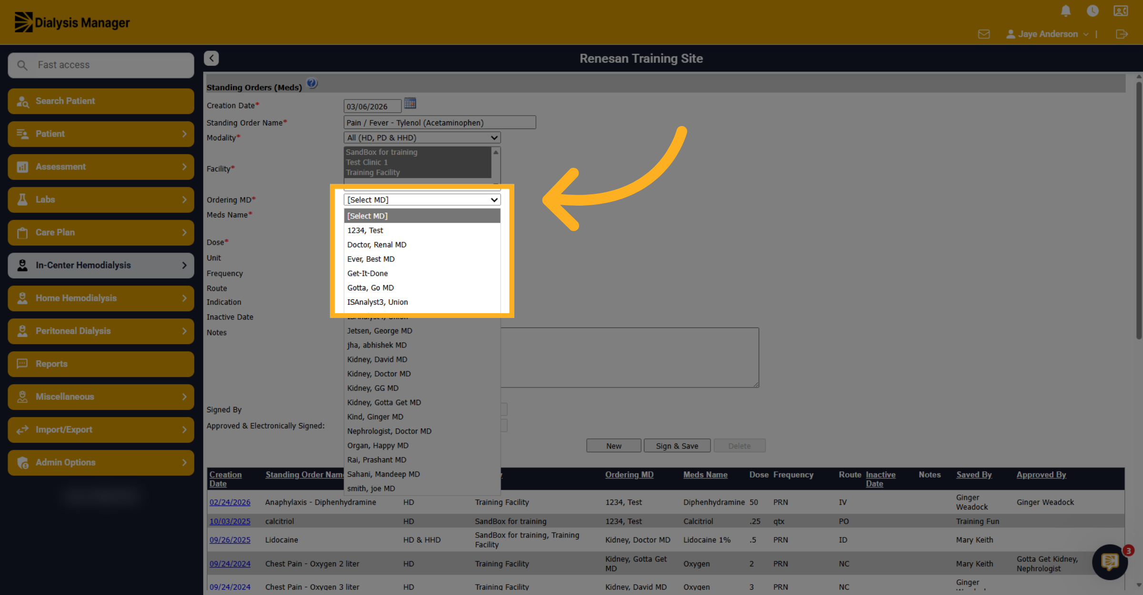Click the Dialysis Manager logo

coord(72,22)
